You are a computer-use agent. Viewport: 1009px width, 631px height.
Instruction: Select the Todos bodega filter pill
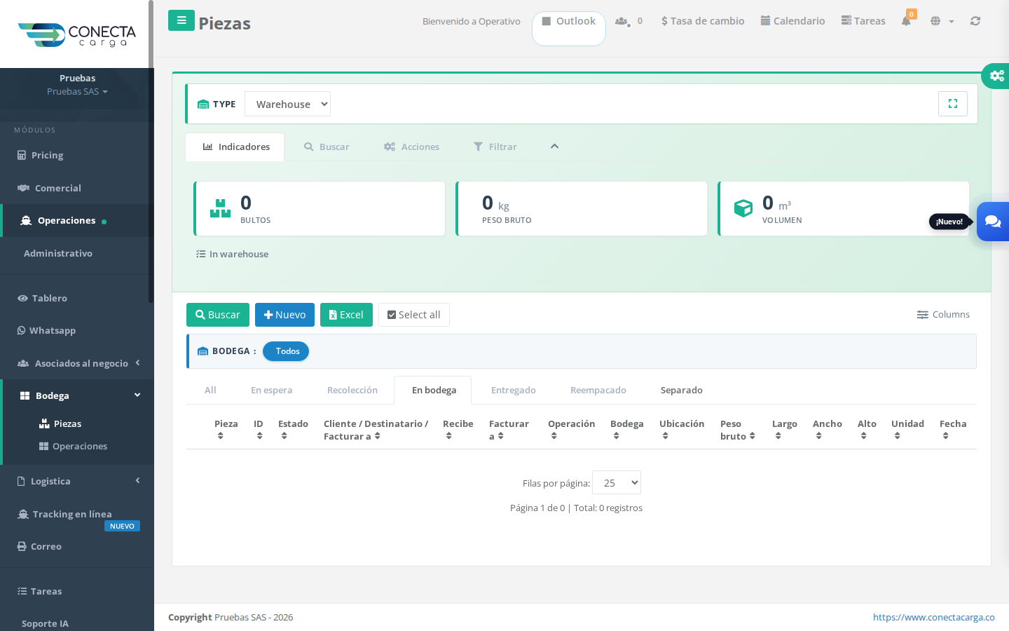tap(286, 351)
